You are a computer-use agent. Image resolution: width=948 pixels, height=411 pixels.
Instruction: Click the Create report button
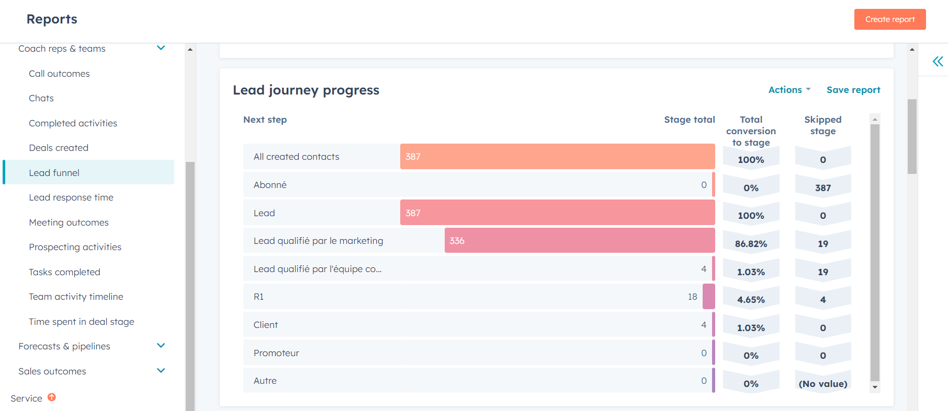pyautogui.click(x=889, y=19)
